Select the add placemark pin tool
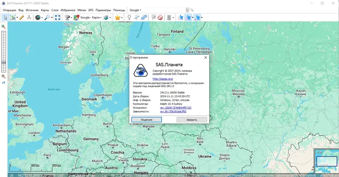 click(x=129, y=17)
